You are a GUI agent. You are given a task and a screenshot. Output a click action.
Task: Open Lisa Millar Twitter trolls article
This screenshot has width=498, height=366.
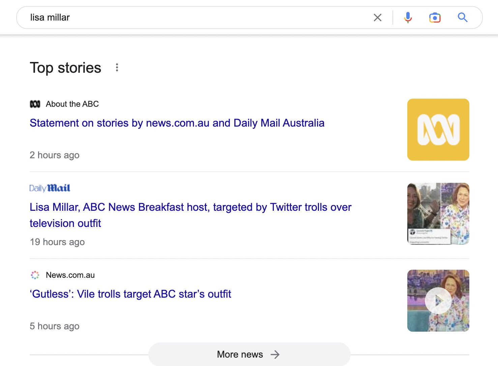pos(191,215)
